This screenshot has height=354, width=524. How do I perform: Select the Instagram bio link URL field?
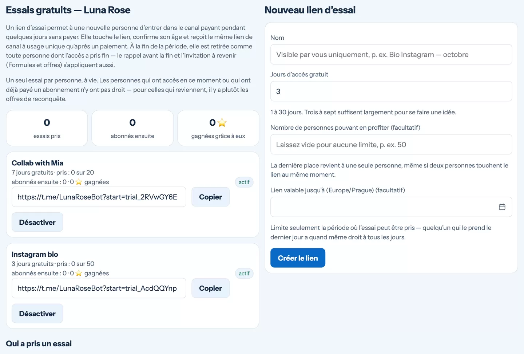[99, 288]
